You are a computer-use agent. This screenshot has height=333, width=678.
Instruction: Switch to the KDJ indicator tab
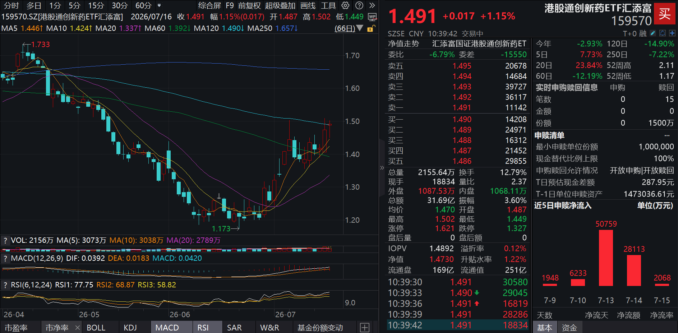tap(130, 328)
